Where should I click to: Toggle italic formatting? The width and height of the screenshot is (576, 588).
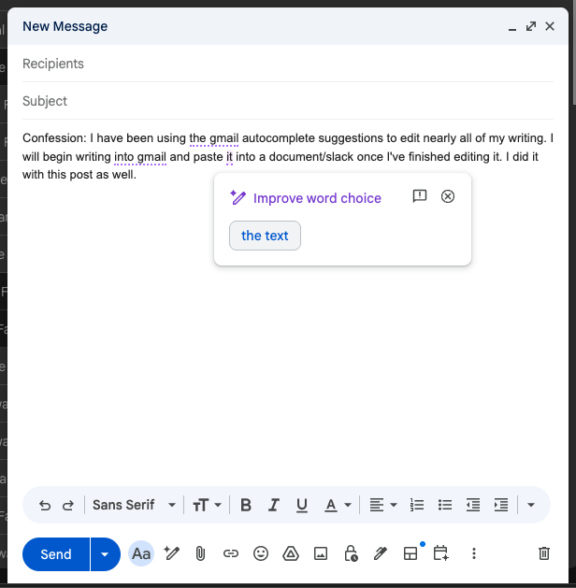274,505
